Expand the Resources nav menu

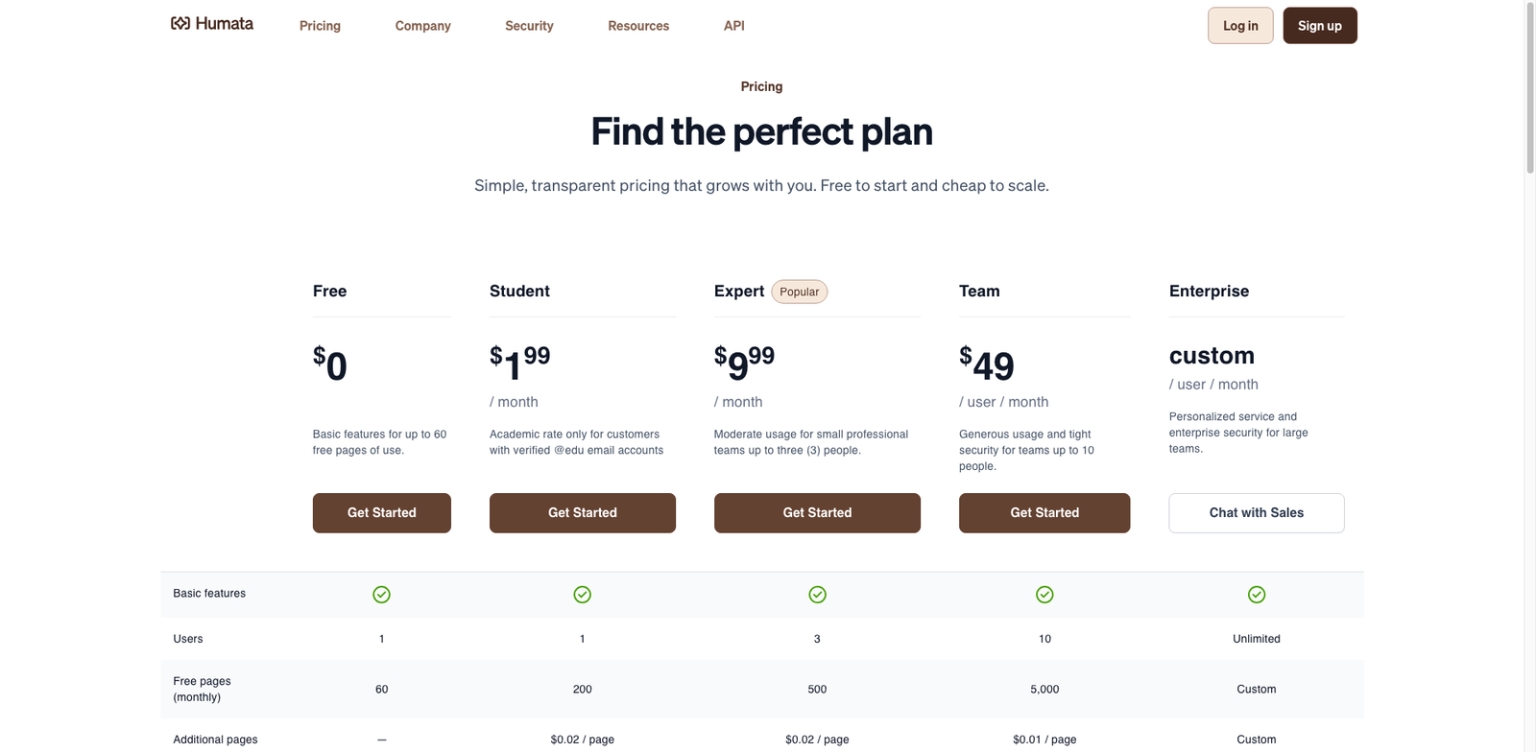(x=638, y=26)
